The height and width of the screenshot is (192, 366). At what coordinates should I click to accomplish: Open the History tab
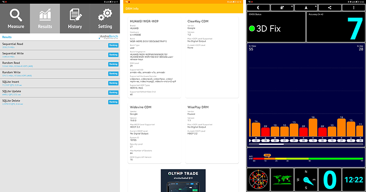(75, 18)
